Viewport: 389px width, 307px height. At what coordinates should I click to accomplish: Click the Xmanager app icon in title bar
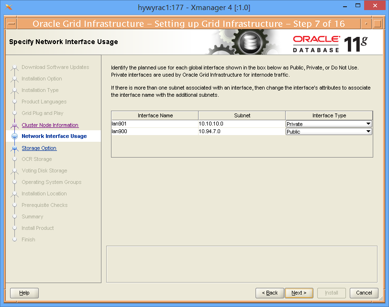coord(9,7)
